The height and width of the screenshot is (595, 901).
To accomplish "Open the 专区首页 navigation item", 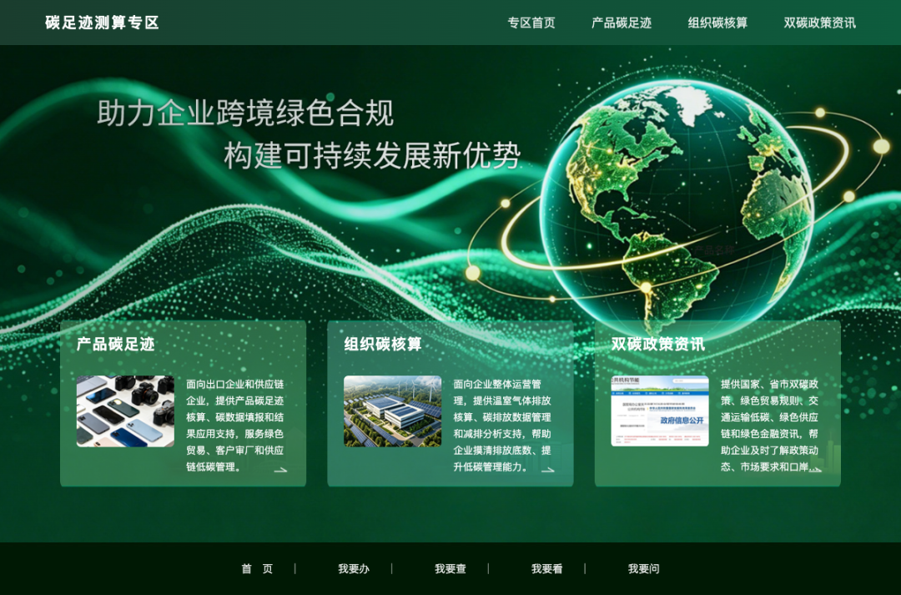I will click(531, 23).
